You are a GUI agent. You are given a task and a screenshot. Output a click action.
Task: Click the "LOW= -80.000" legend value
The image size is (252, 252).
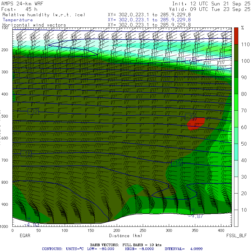[101, 249]
